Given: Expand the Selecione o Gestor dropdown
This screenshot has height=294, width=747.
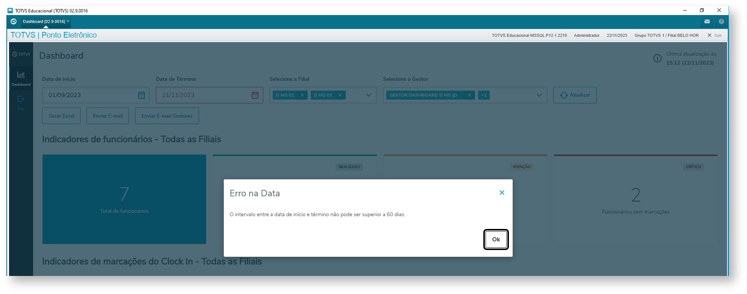Looking at the screenshot, I should pyautogui.click(x=539, y=95).
